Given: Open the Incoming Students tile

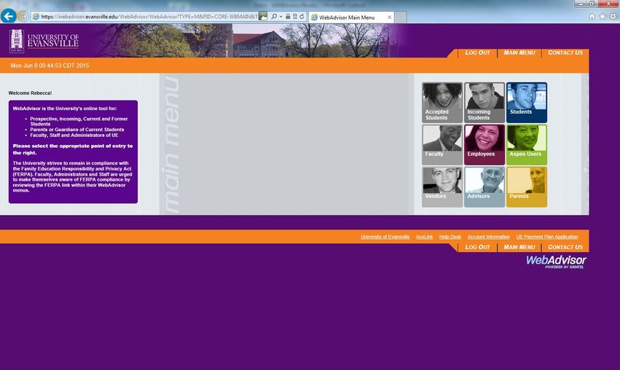Looking at the screenshot, I should click(484, 103).
